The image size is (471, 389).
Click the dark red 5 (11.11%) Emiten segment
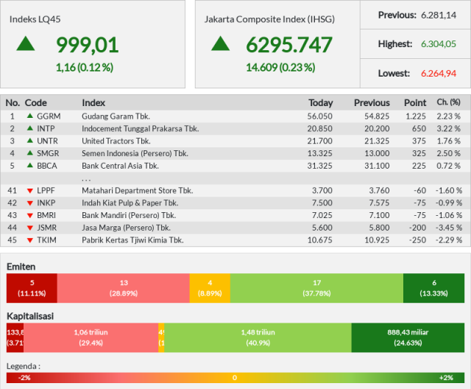(32, 288)
